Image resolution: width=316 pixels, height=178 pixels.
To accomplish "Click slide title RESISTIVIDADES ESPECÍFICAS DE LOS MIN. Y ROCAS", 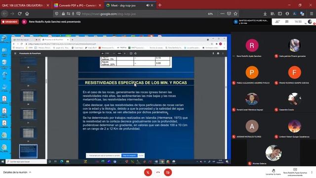I will pyautogui.click(x=136, y=83).
